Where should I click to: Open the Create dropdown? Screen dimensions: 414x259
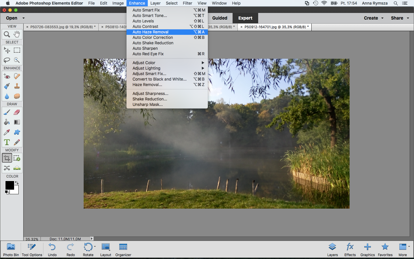pyautogui.click(x=373, y=18)
